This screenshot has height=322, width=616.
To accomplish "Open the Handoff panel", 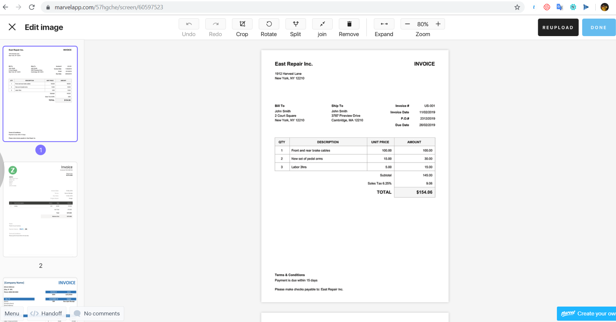I will tap(46, 313).
